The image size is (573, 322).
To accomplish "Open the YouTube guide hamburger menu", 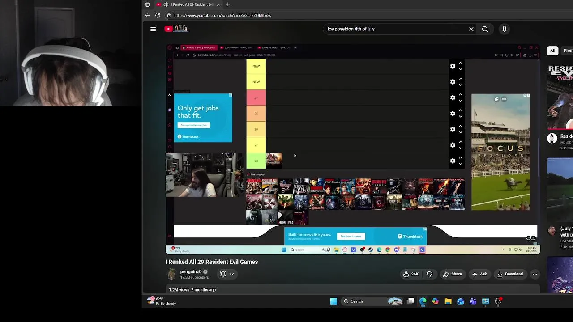I will [x=153, y=29].
